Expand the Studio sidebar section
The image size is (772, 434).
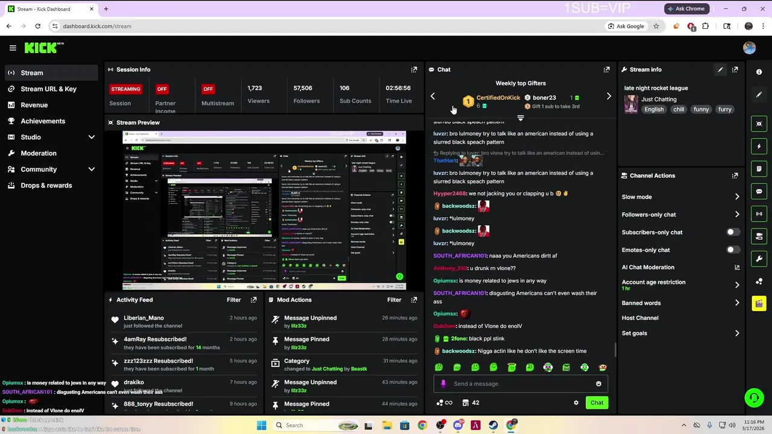pyautogui.click(x=91, y=137)
